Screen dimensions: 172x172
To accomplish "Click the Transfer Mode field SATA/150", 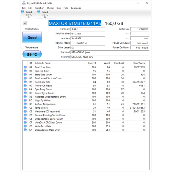I will pyautogui.click(x=88, y=43).
